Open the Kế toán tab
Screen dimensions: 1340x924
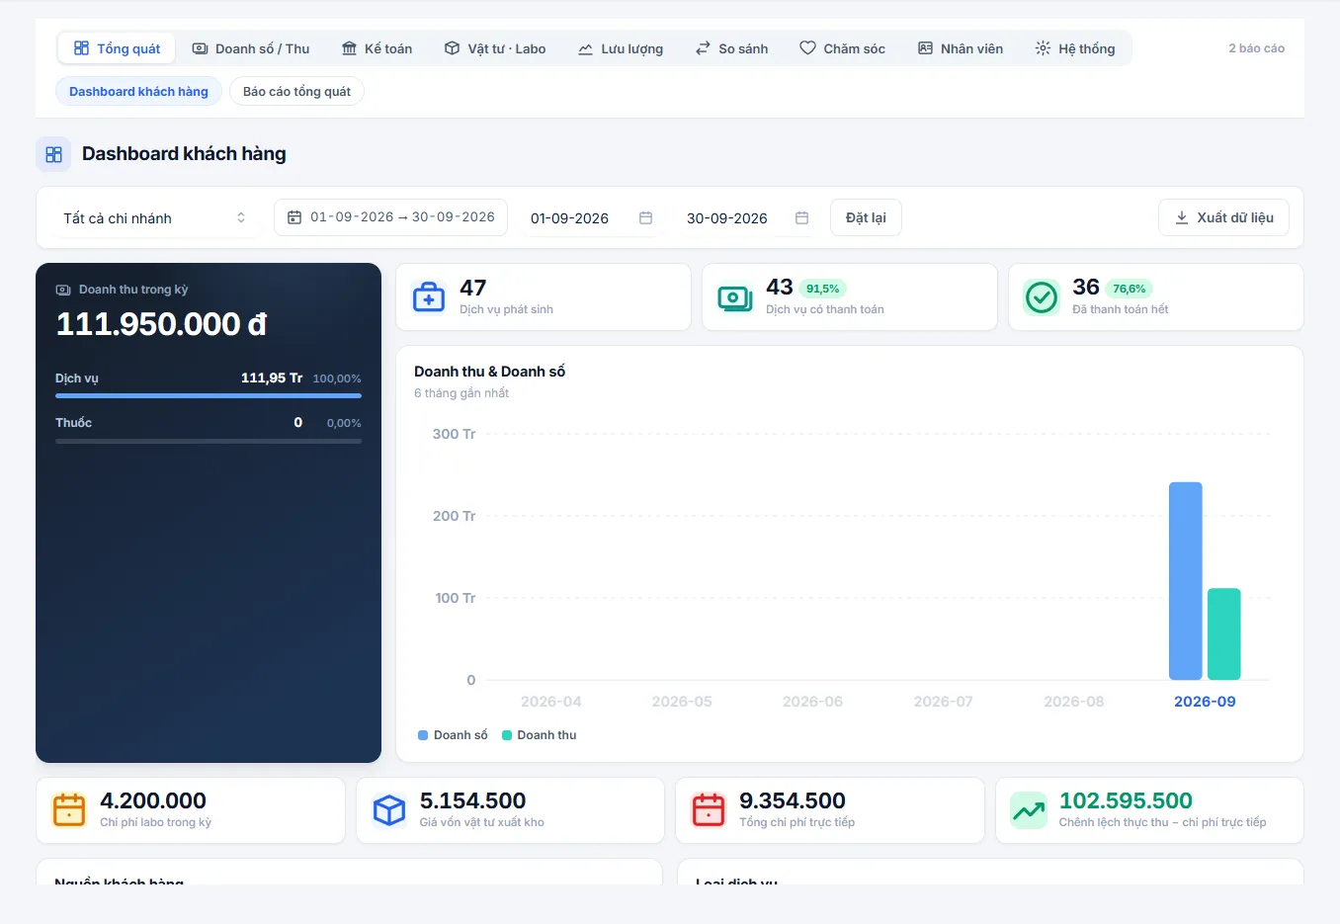pos(377,48)
